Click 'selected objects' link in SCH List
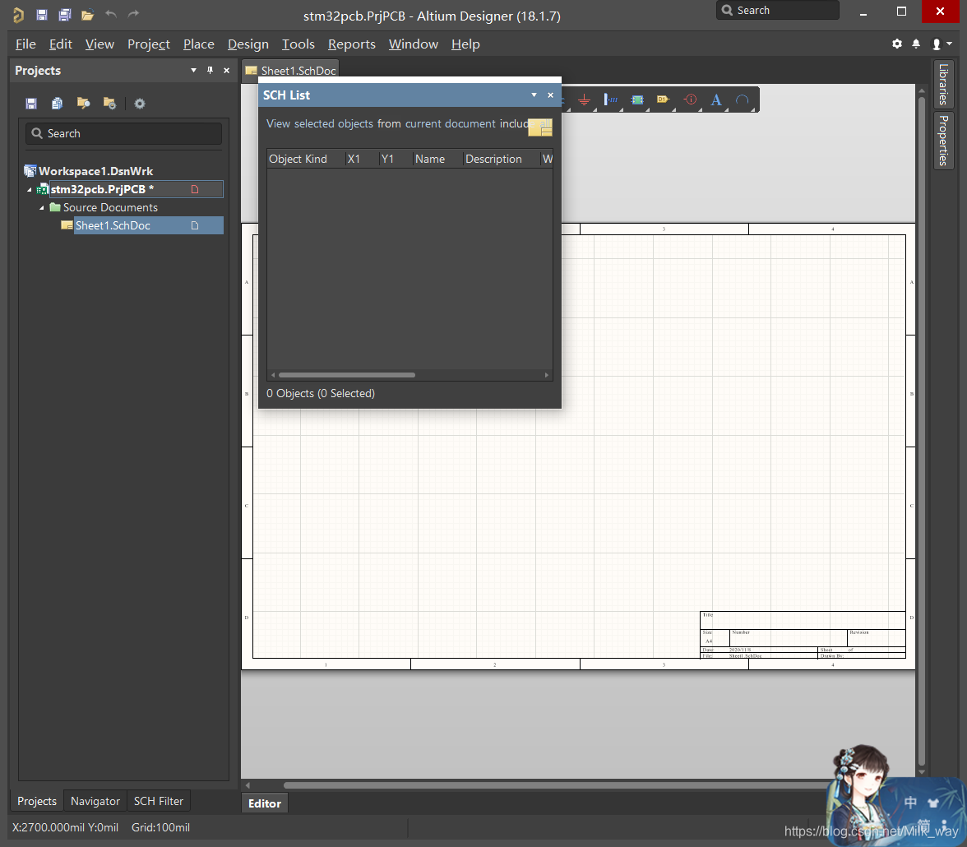The width and height of the screenshot is (967, 847). point(334,124)
